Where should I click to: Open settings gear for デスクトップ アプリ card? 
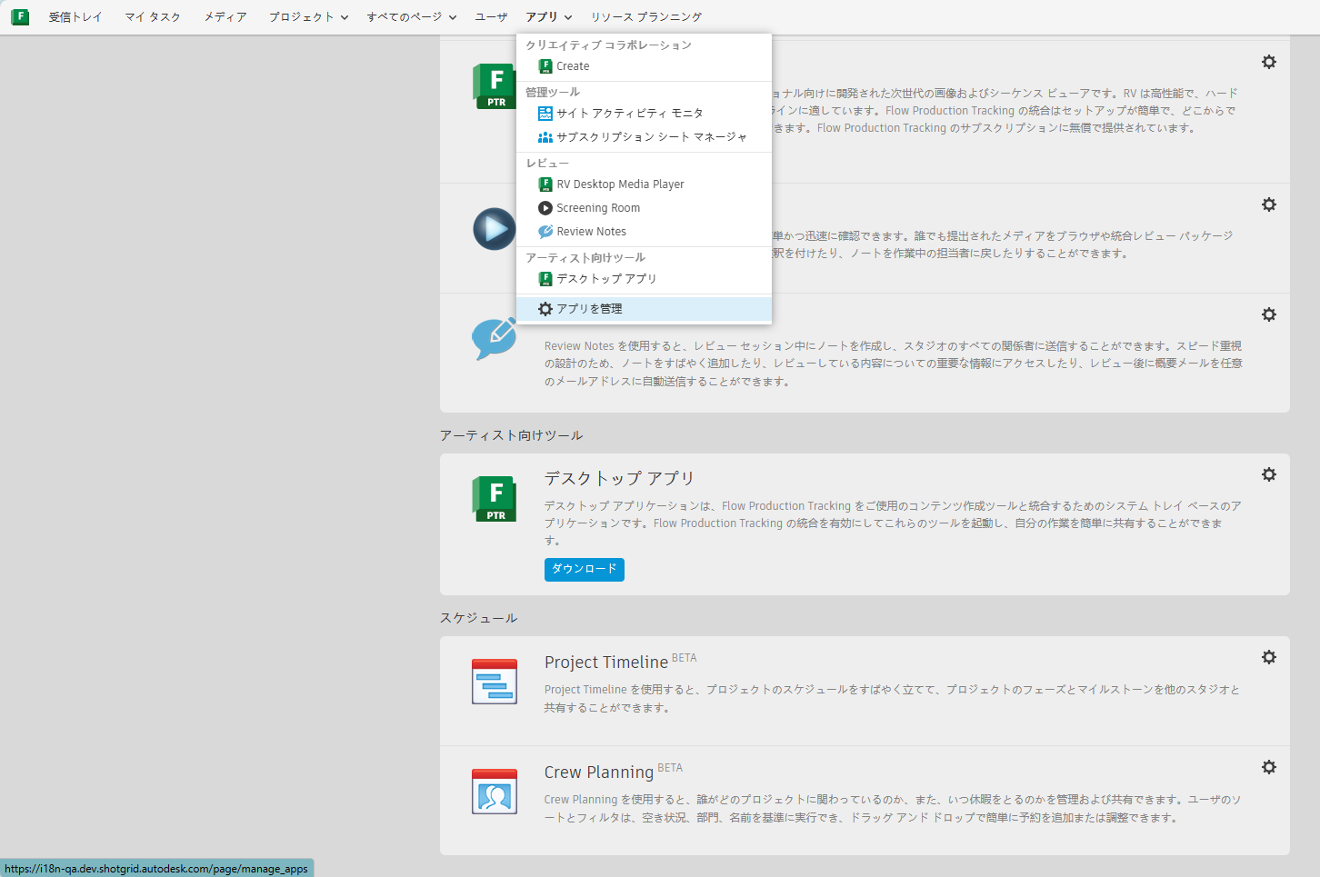[x=1269, y=474]
